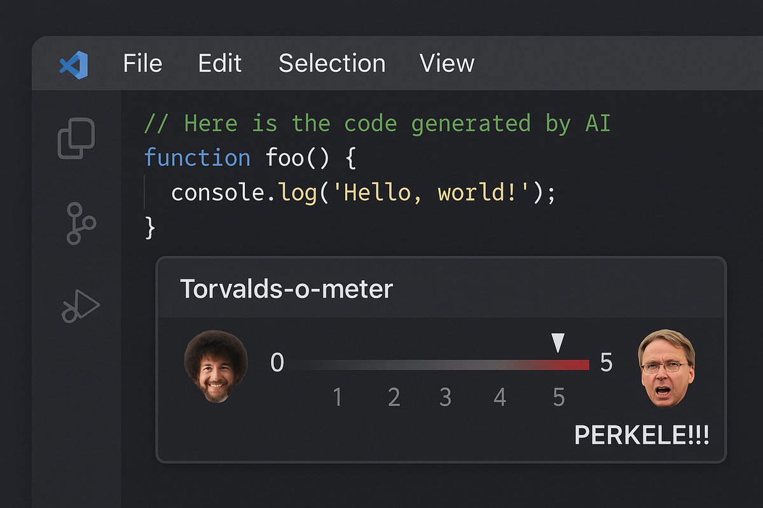Click 'foo()' in the function declaration
Viewport: 763px width, 508px height.
298,157
